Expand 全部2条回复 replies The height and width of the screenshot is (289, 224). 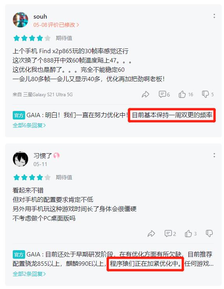(x=29, y=274)
